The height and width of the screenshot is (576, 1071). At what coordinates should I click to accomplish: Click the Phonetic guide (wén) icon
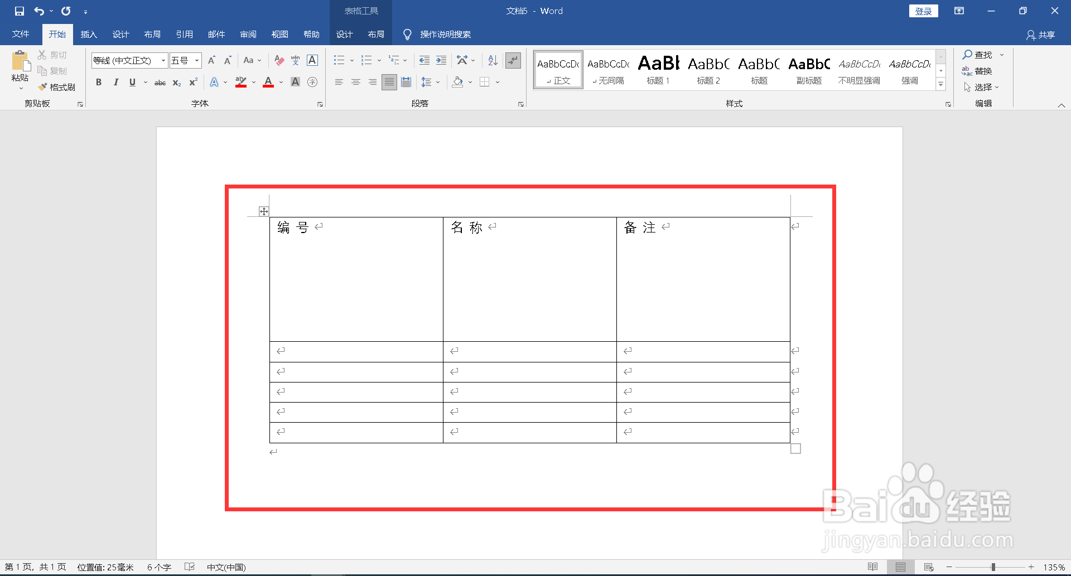[x=296, y=60]
